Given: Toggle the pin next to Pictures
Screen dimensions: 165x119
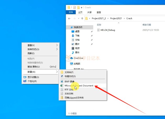Looking at the screenshot, I should coord(92,44).
